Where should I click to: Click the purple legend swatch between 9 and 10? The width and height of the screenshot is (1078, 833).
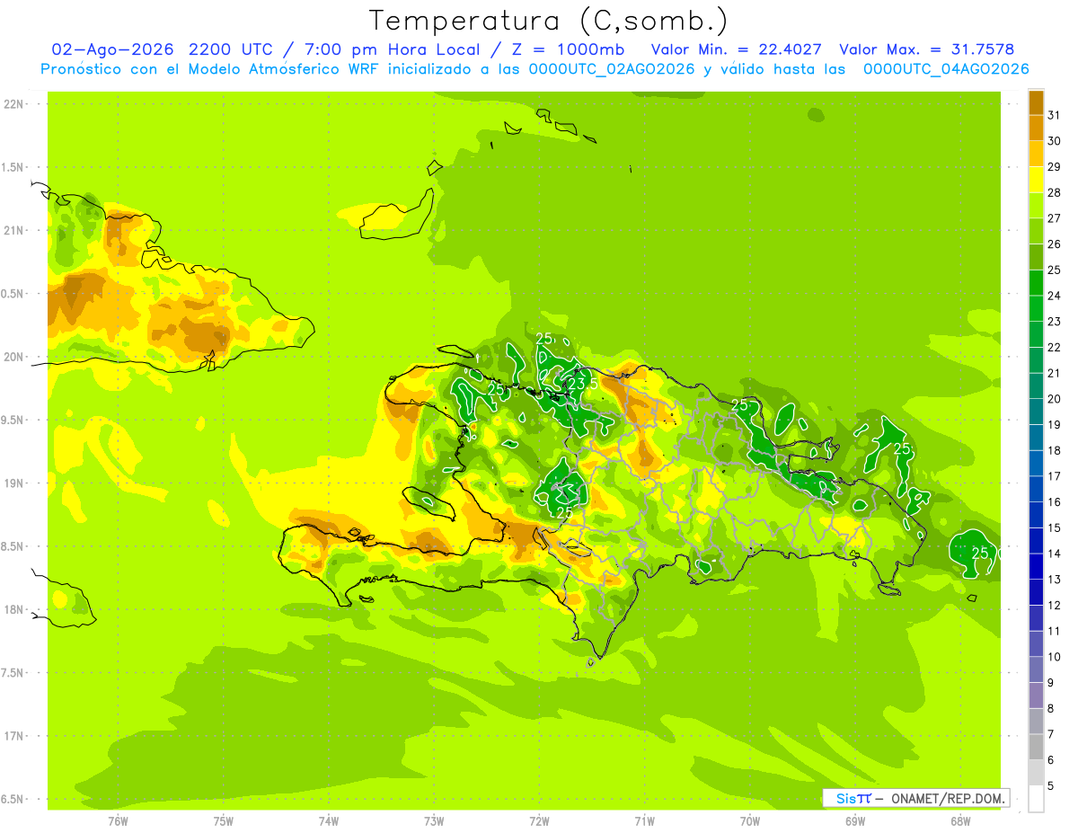[1036, 669]
